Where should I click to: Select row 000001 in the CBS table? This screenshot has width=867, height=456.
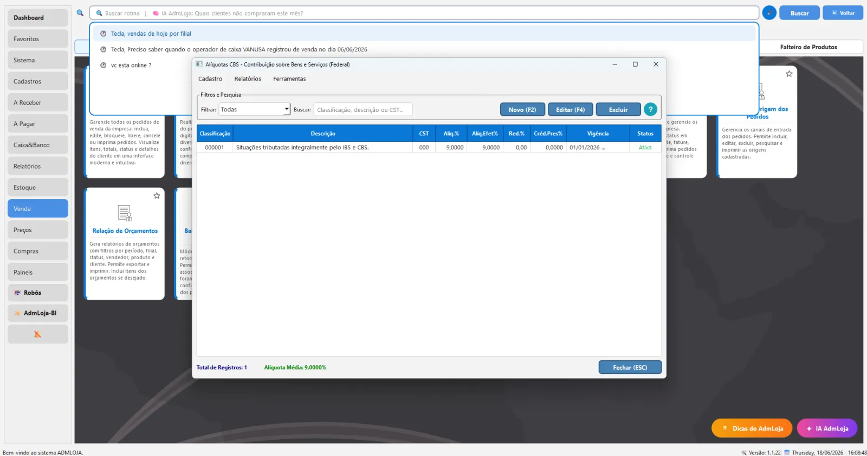pyautogui.click(x=429, y=147)
